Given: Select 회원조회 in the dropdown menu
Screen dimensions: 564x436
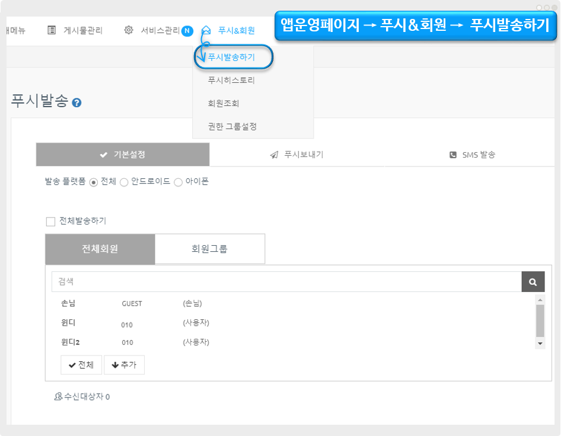Looking at the screenshot, I should (x=224, y=103).
